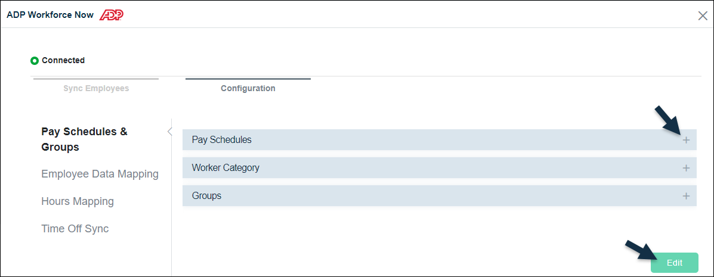Open Employee Data Mapping section
The height and width of the screenshot is (277, 714).
pyautogui.click(x=100, y=174)
